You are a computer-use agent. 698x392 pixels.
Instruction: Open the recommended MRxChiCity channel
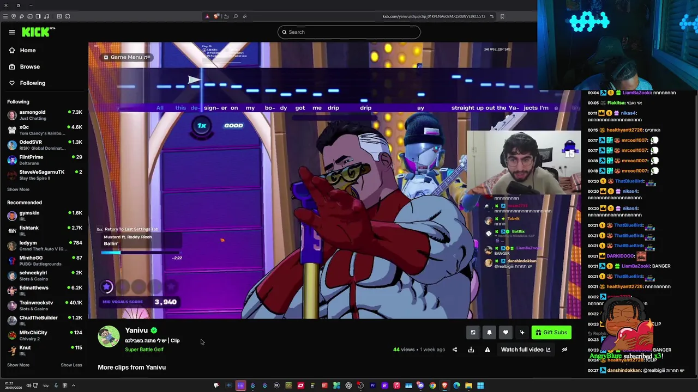[44, 335]
